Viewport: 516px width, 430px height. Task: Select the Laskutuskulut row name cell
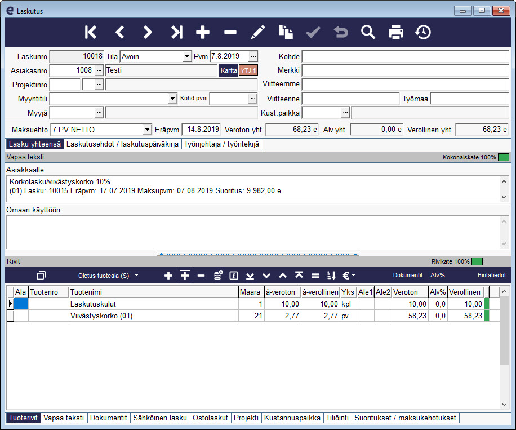click(154, 304)
